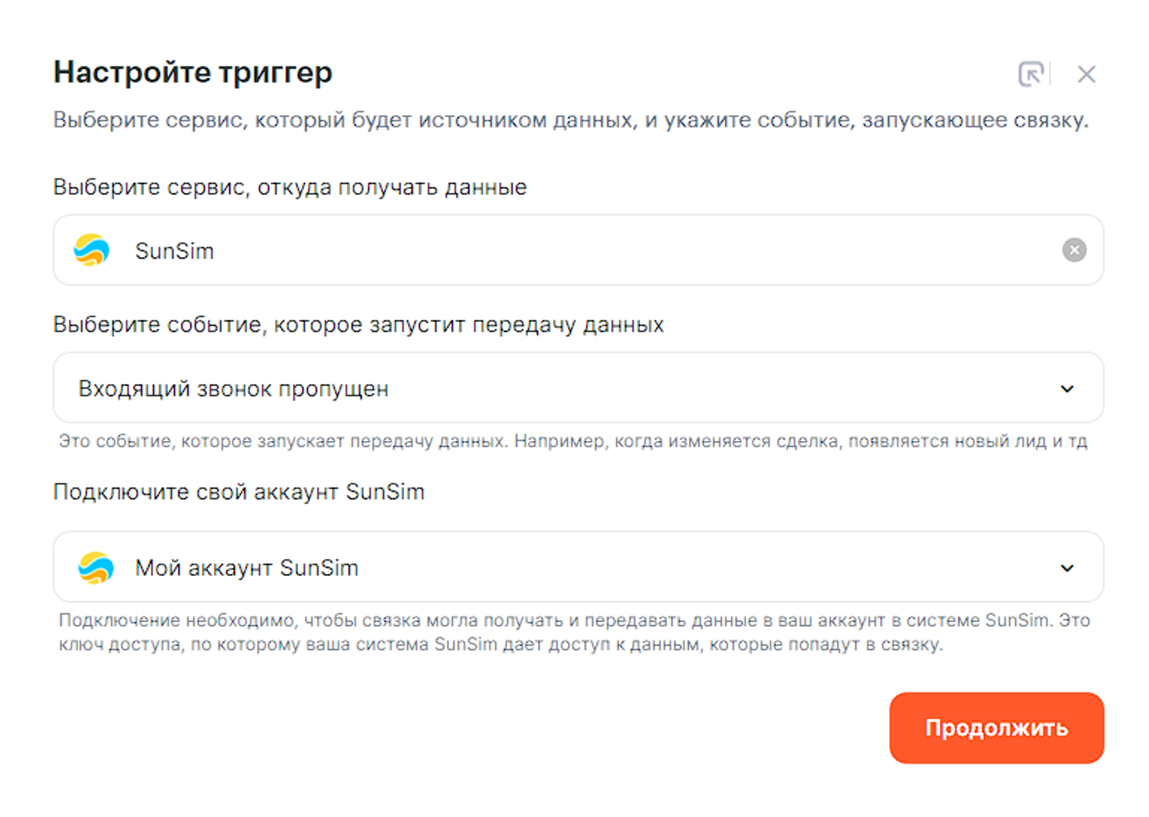Click the hint text below the account dropdown
The width and height of the screenshot is (1149, 817).
coord(574,632)
